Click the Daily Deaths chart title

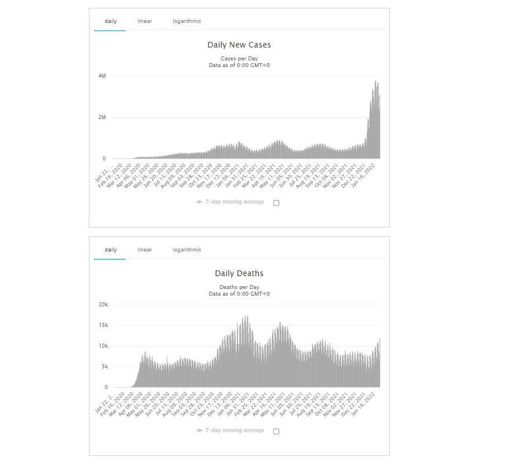tap(239, 273)
